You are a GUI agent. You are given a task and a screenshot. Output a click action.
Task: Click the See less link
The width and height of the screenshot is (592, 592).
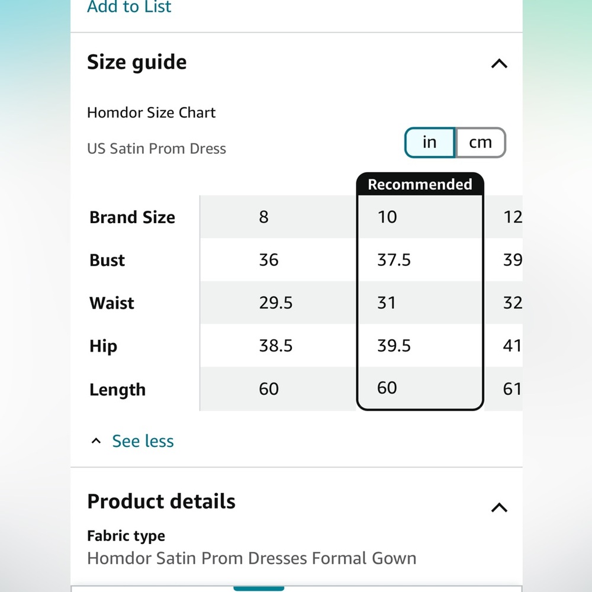click(143, 440)
